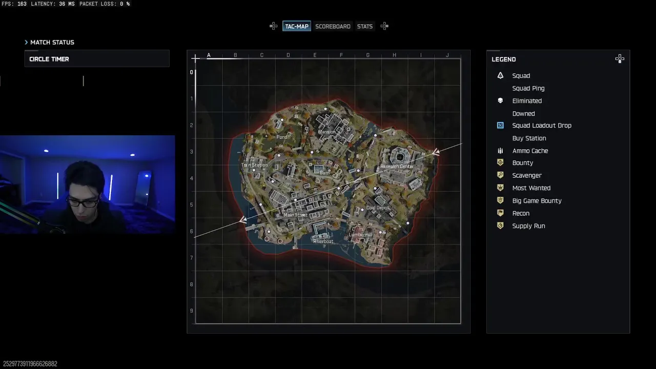Image resolution: width=656 pixels, height=369 pixels.
Task: Click the plane marker near Main Street shoreline
Action: click(x=243, y=220)
